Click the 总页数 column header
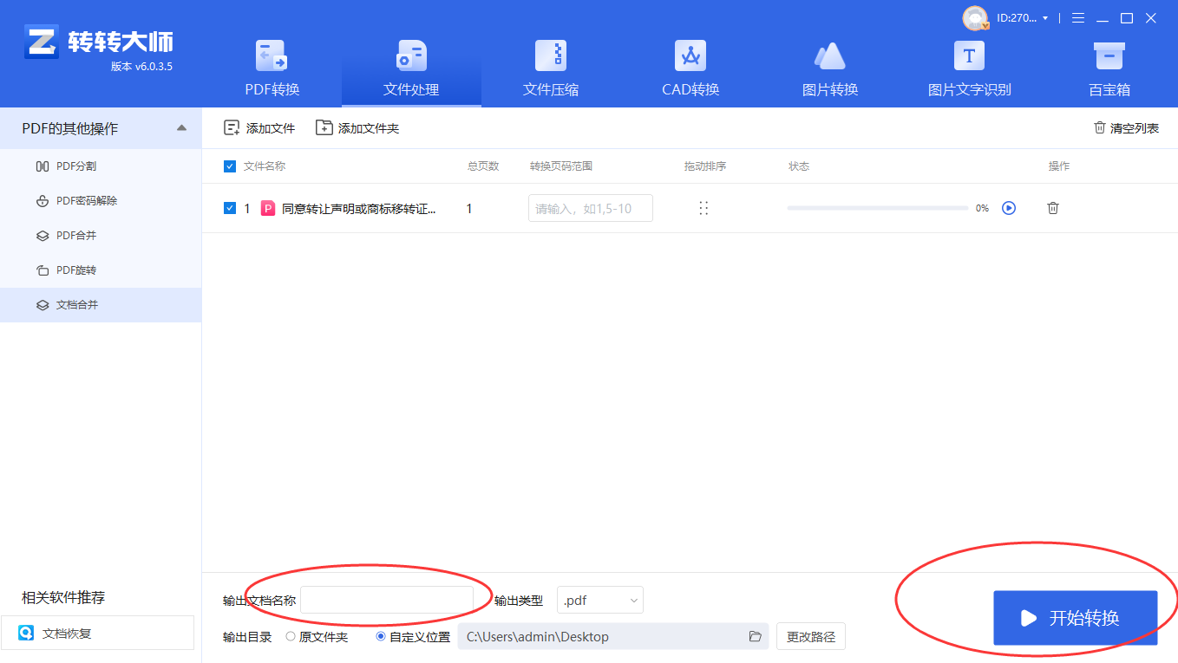Screen dimensions: 1178x663 point(483,166)
